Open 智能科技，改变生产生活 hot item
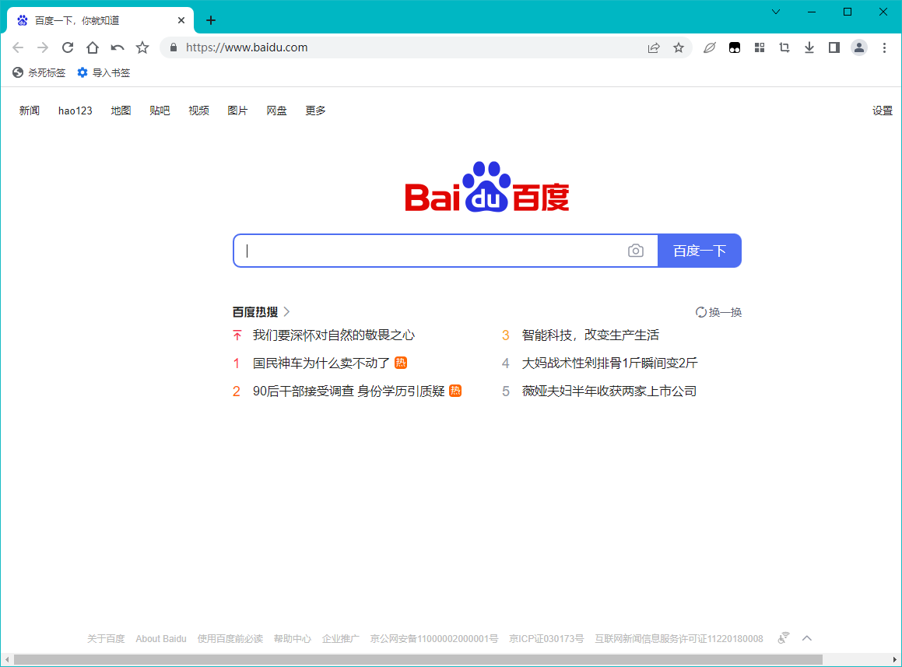This screenshot has height=667, width=902. point(590,335)
